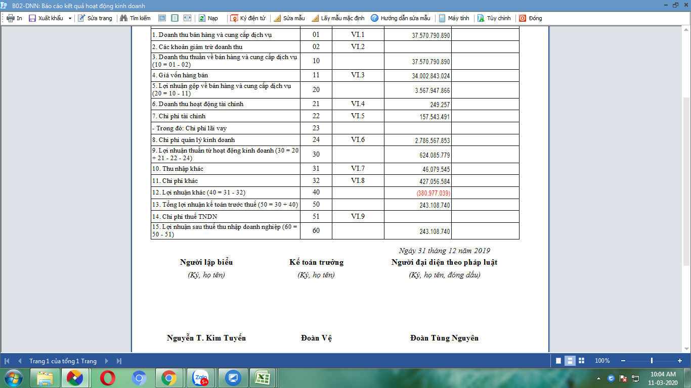Open Hướng dẫn sửa mẫu help

point(400,18)
